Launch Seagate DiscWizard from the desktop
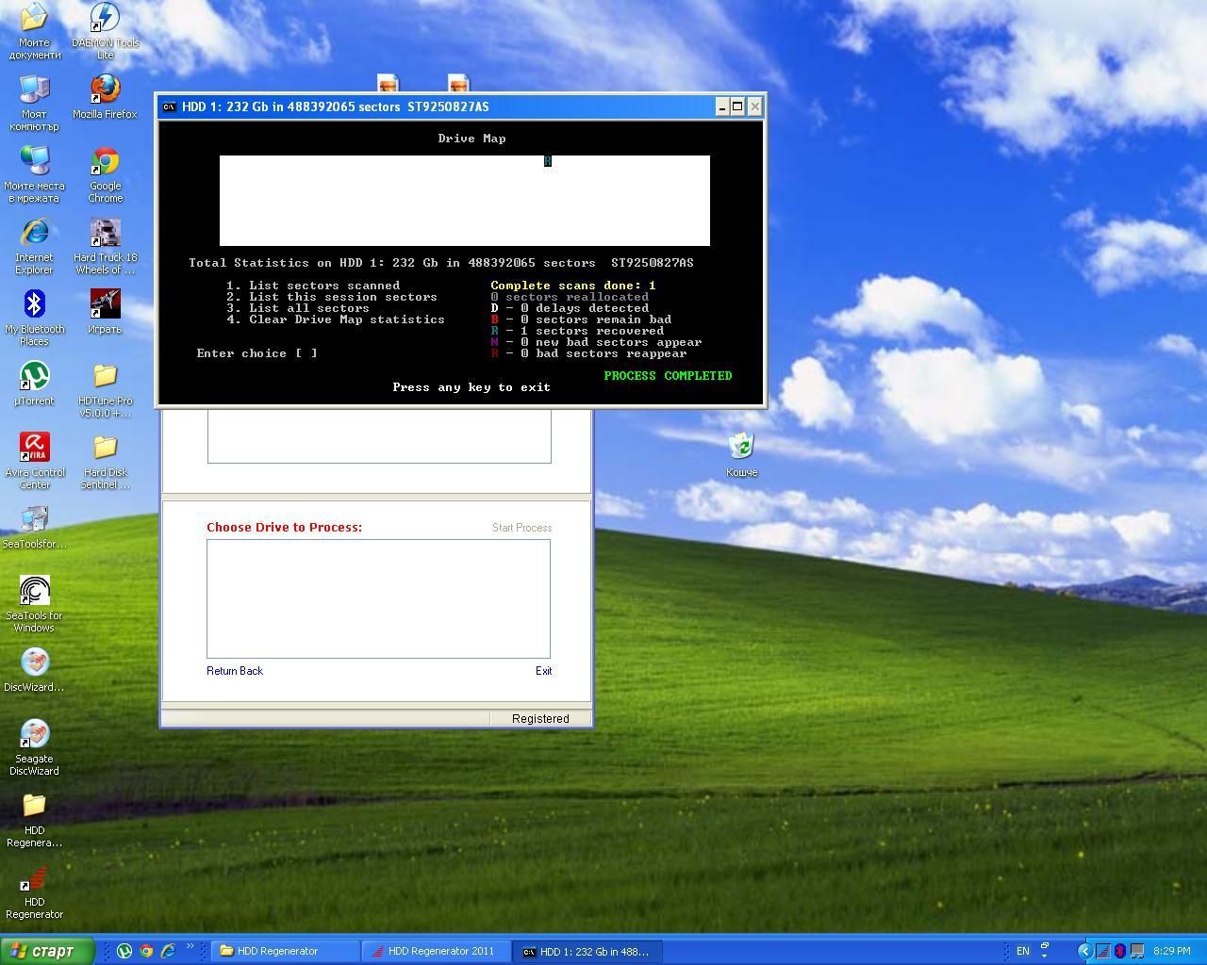 34,735
